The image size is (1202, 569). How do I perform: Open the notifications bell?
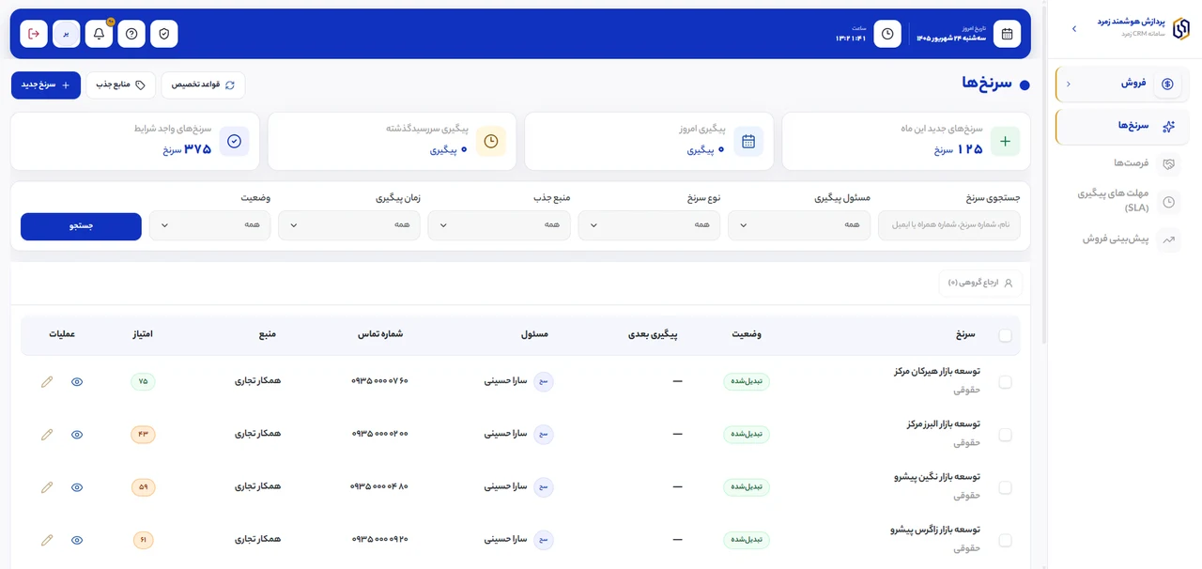[x=99, y=34]
